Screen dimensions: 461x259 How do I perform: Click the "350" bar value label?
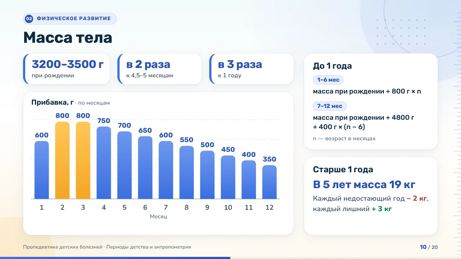(269, 159)
